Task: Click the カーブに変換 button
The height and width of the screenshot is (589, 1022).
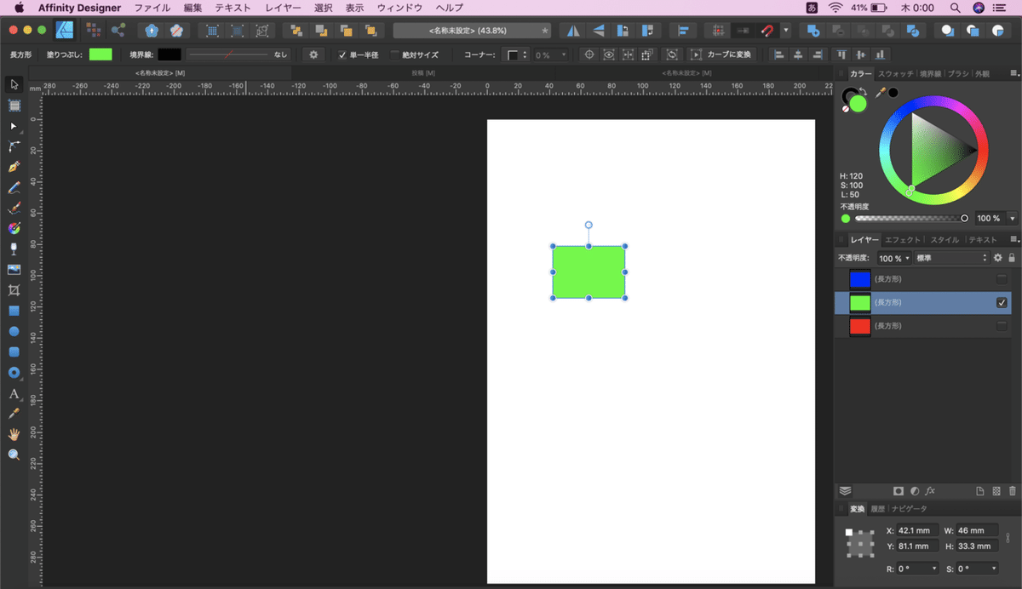Action: (721, 54)
